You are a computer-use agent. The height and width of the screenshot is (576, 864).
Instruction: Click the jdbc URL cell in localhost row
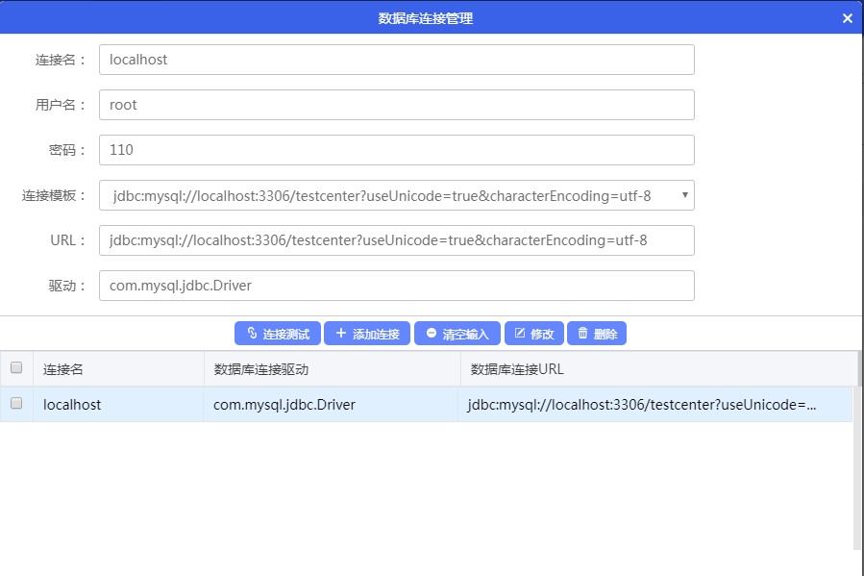coord(655,405)
